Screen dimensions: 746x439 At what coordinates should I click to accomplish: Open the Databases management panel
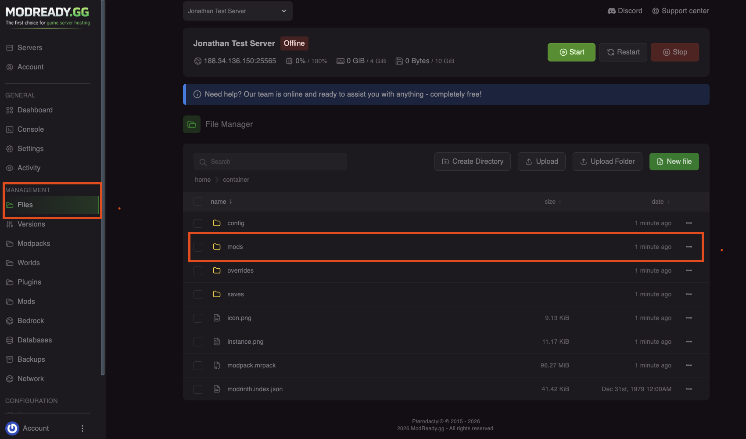pos(35,340)
